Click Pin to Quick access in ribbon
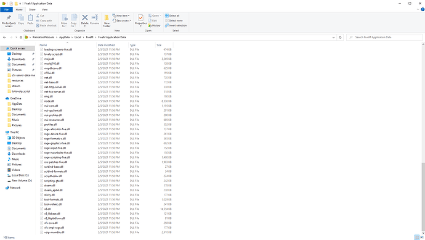 coord(9,21)
